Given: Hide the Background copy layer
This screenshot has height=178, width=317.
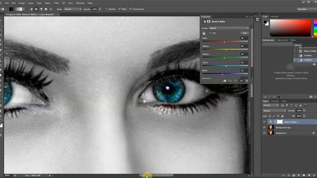Looking at the screenshot, I should [264, 128].
